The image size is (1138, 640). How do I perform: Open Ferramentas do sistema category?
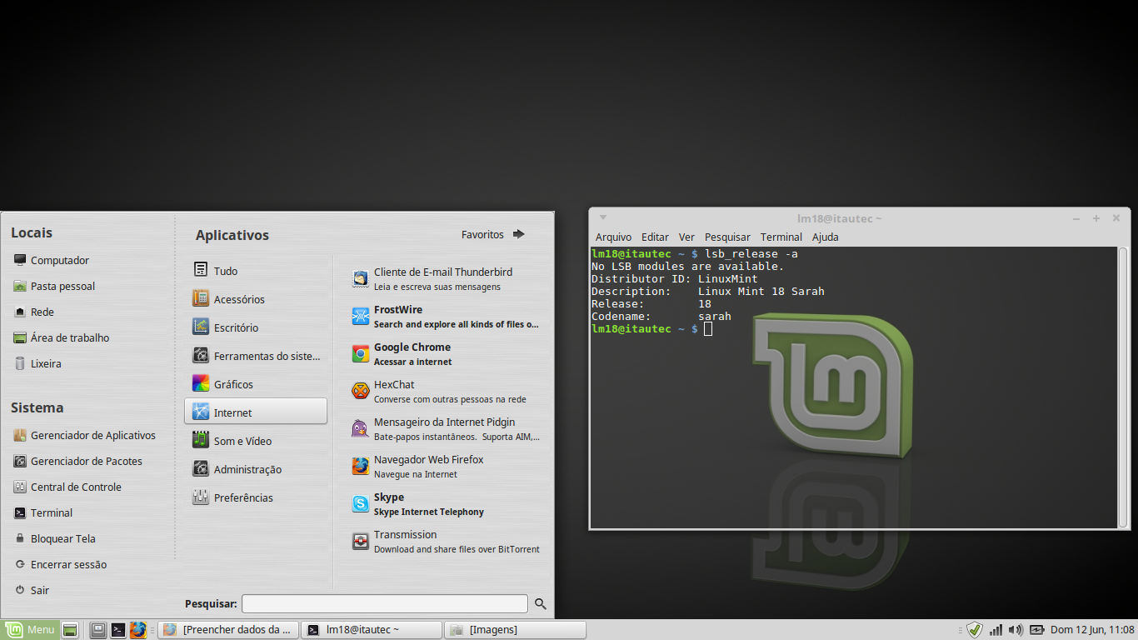tap(255, 356)
